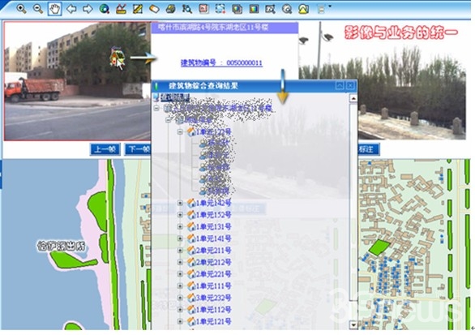Select the zoom in magnifier tool
475x335 pixels.
(21, 9)
